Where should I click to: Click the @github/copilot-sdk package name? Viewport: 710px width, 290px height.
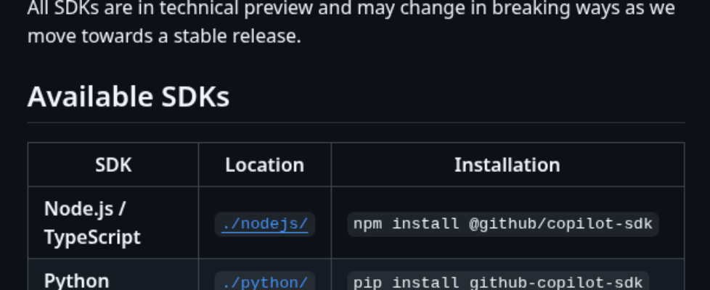coord(560,224)
